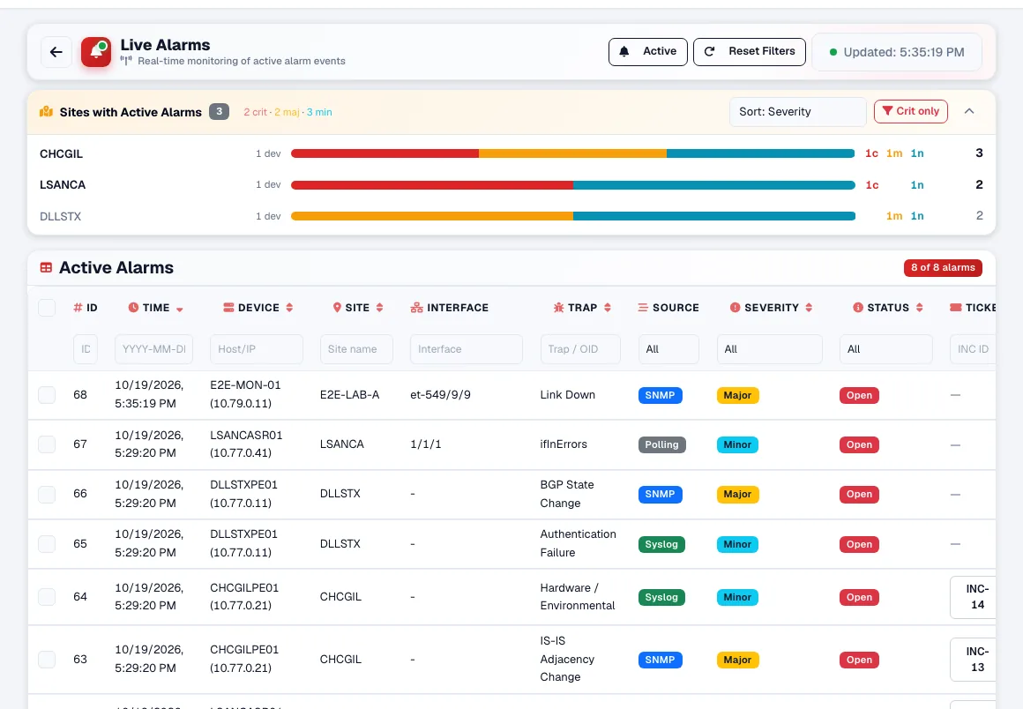Click the CHCGIL alarm severity bar
Image resolution: width=1023 pixels, height=709 pixels.
click(573, 153)
